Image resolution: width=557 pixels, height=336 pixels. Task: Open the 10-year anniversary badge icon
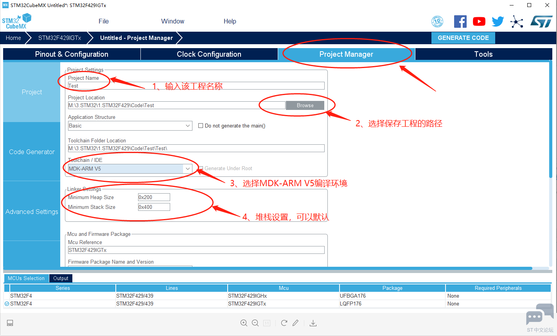[x=437, y=22]
